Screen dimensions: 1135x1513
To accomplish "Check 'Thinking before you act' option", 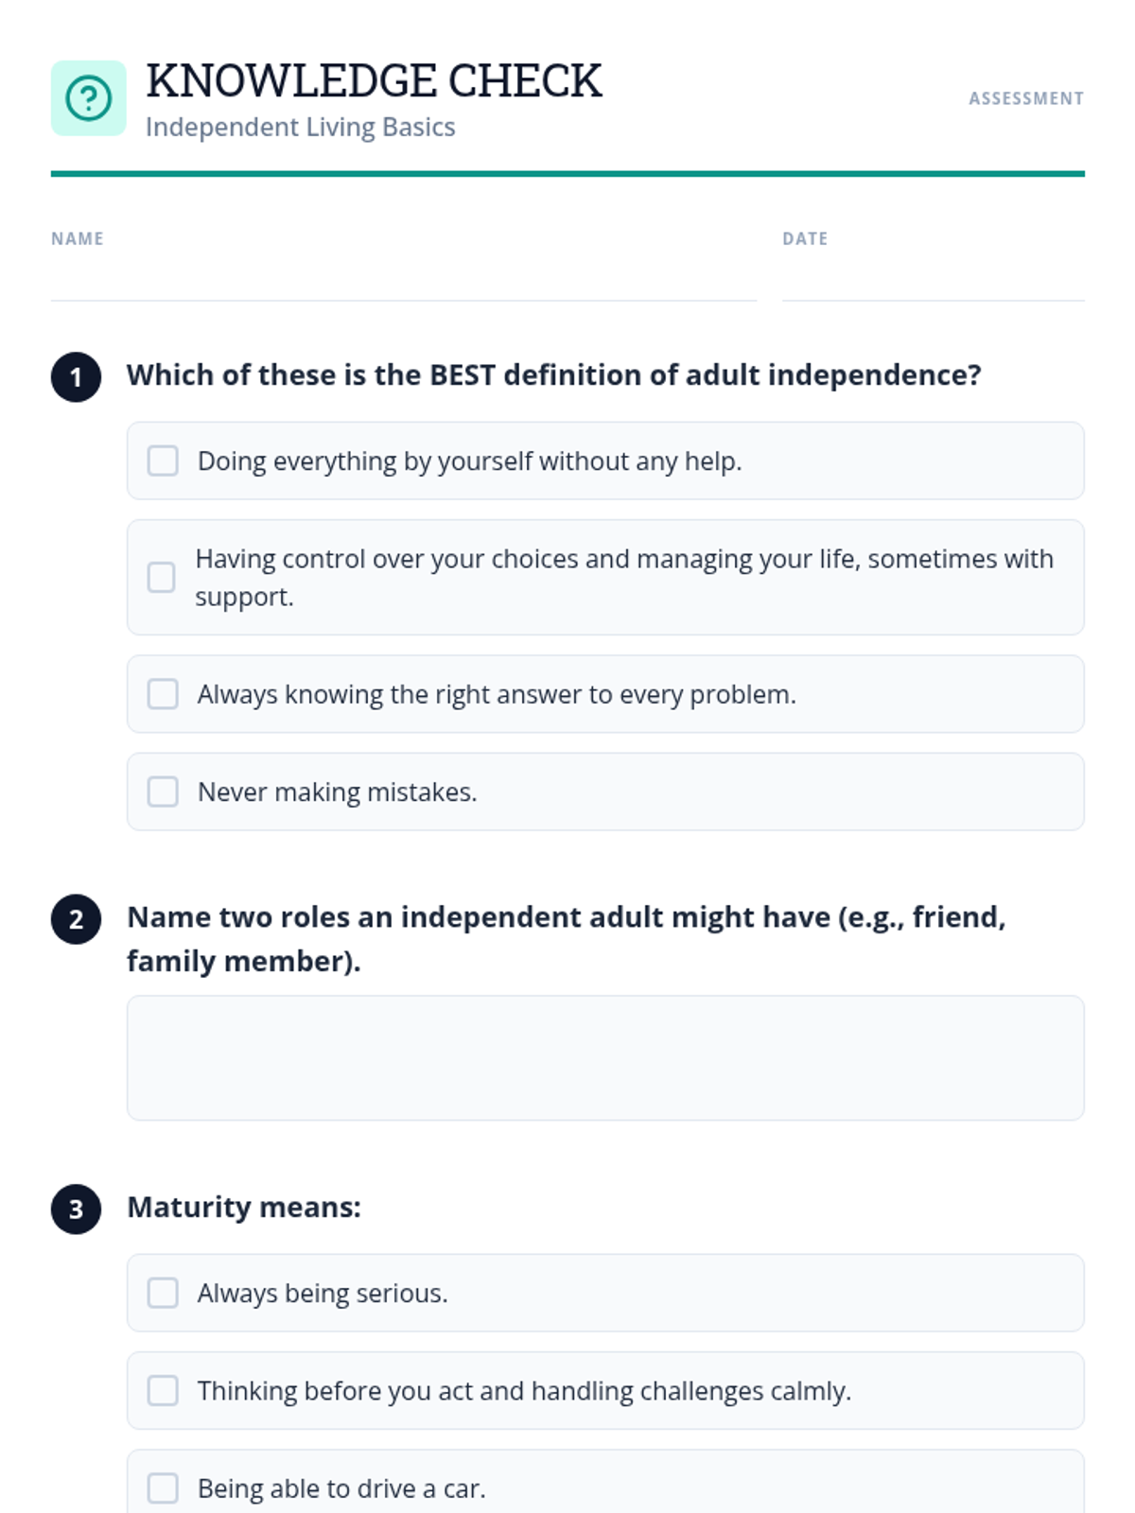I will 163,1390.
